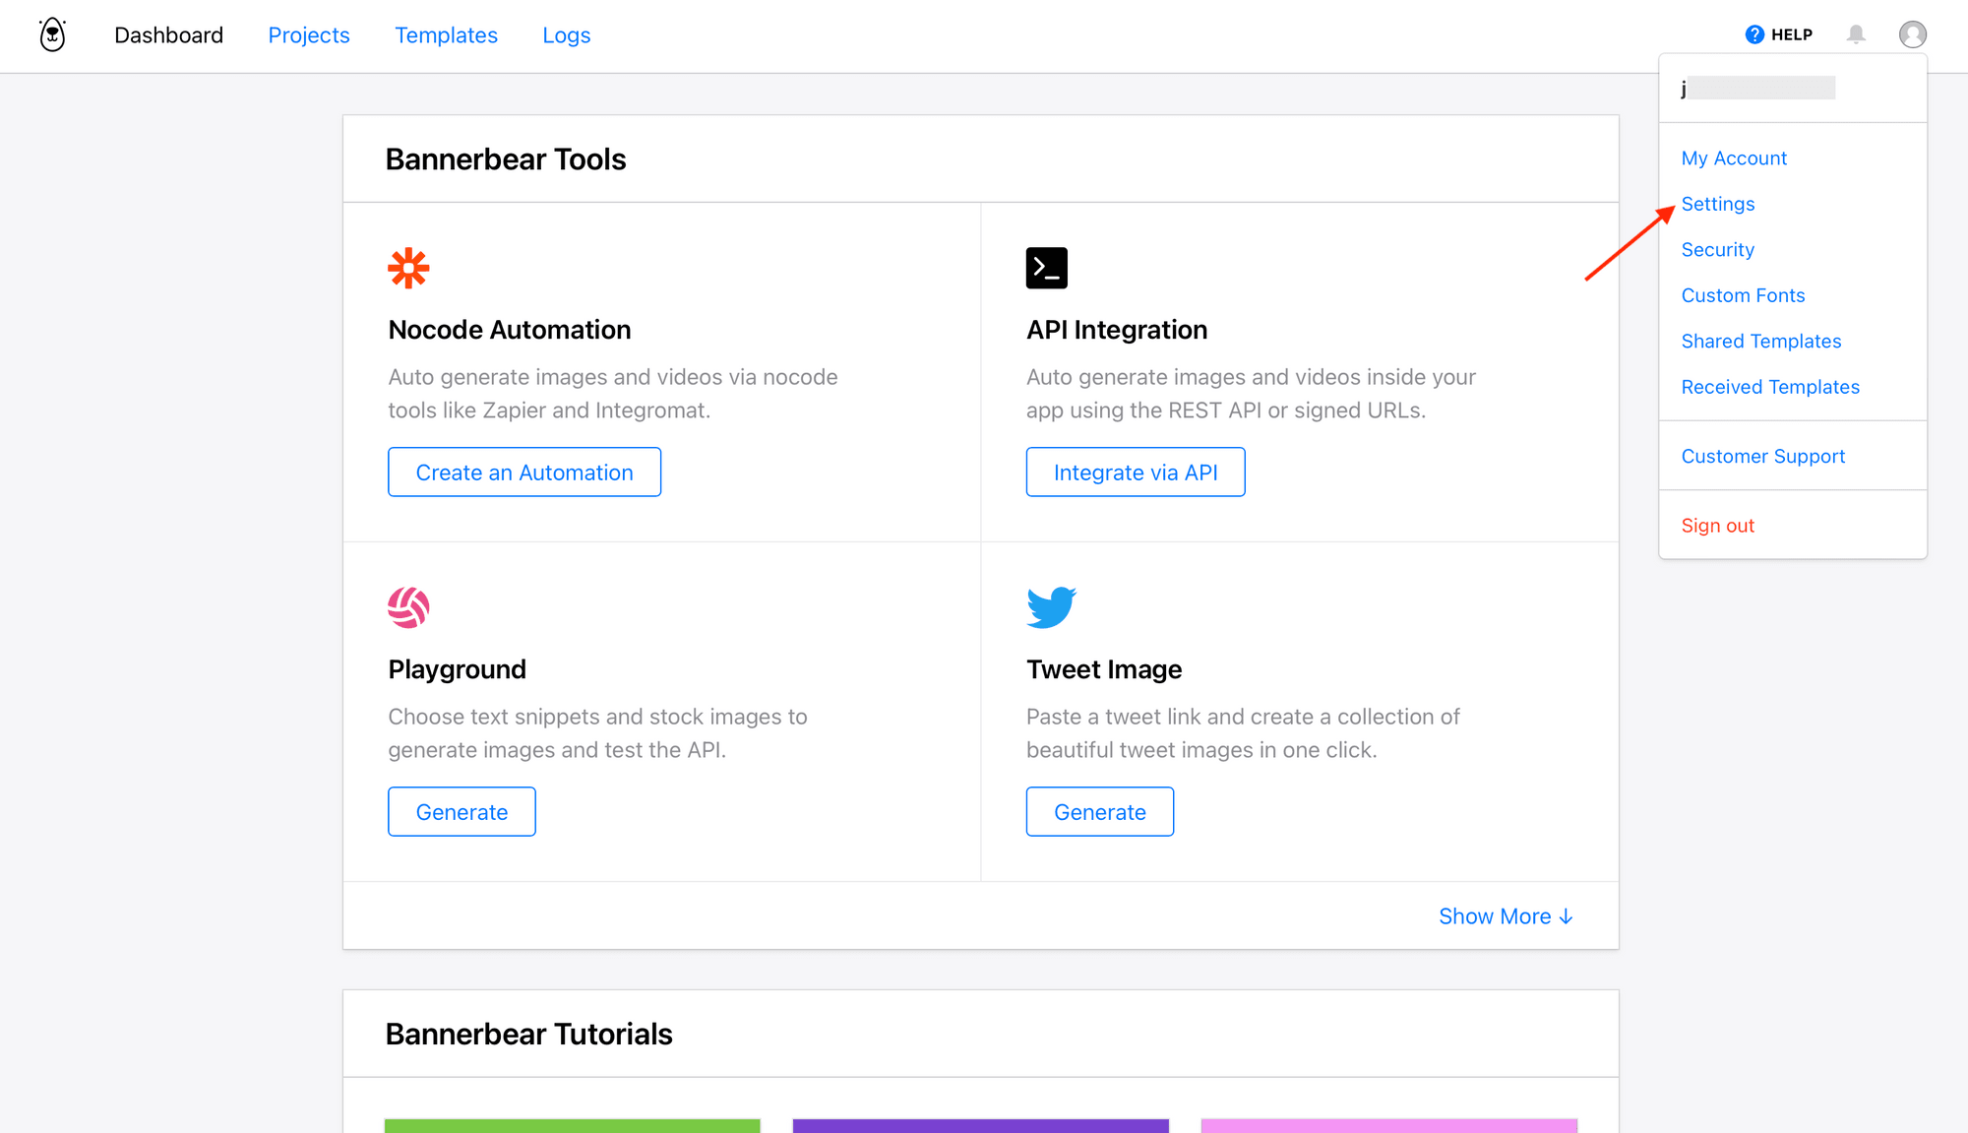Screen dimensions: 1968x1133
Task: Open Received Templates menu entry
Action: click(1770, 387)
